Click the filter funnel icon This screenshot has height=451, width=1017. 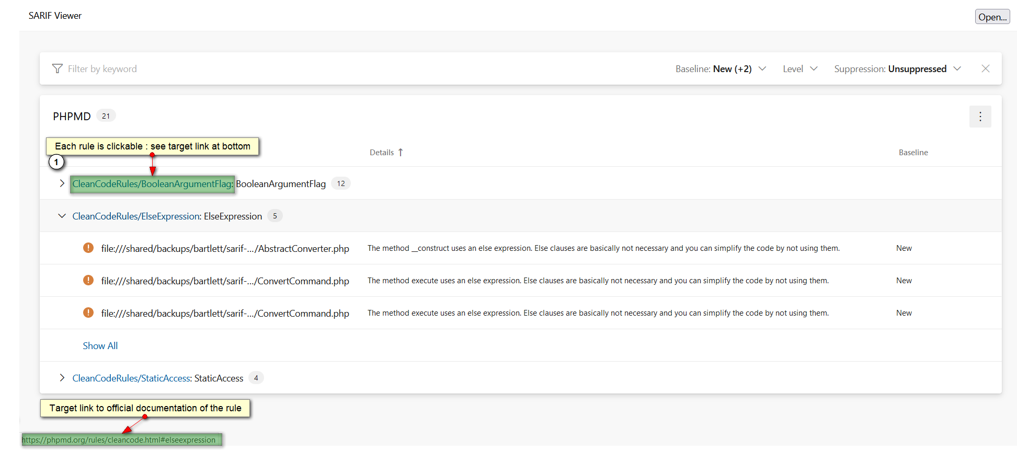point(58,68)
